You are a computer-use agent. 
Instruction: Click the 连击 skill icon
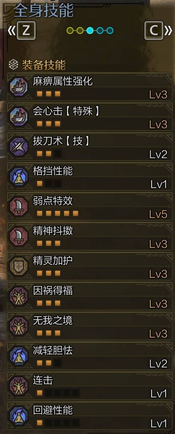coord(19,386)
